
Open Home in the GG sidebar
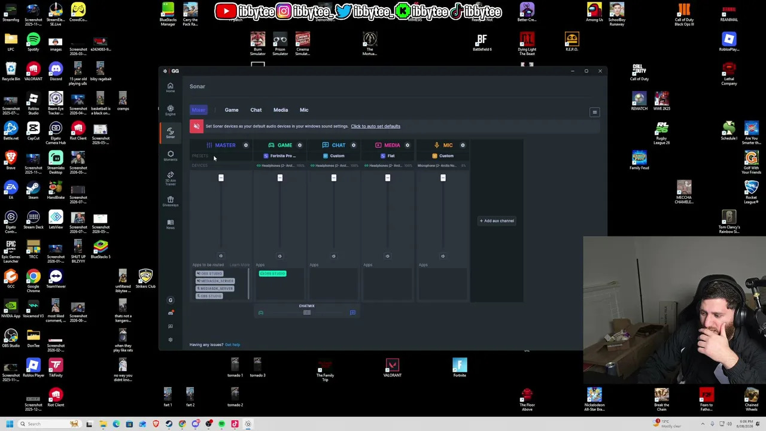click(171, 87)
